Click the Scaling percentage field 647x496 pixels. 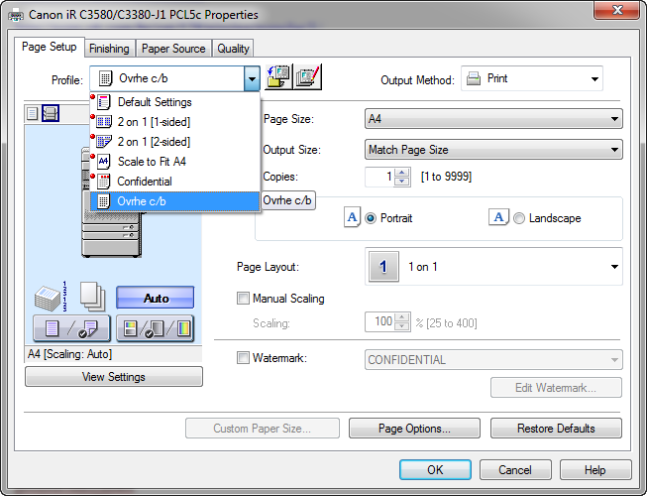[379, 321]
